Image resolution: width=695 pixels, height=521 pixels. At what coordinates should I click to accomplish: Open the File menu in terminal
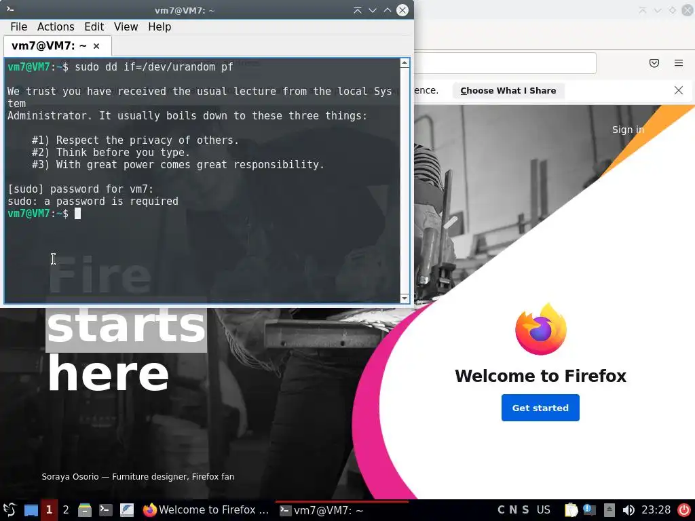click(18, 27)
